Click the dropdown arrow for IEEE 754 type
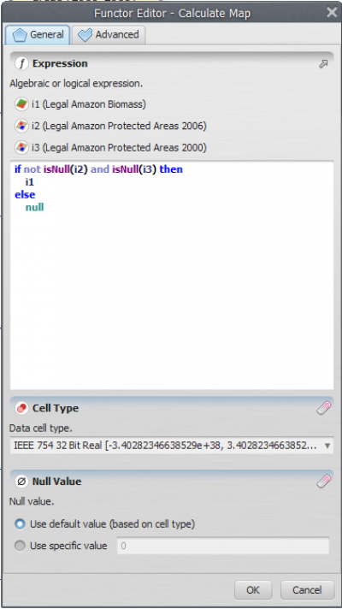The height and width of the screenshot is (609, 342). 327,446
